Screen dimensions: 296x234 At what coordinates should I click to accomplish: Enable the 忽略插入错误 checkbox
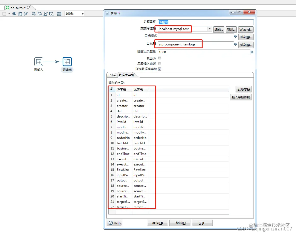160,64
